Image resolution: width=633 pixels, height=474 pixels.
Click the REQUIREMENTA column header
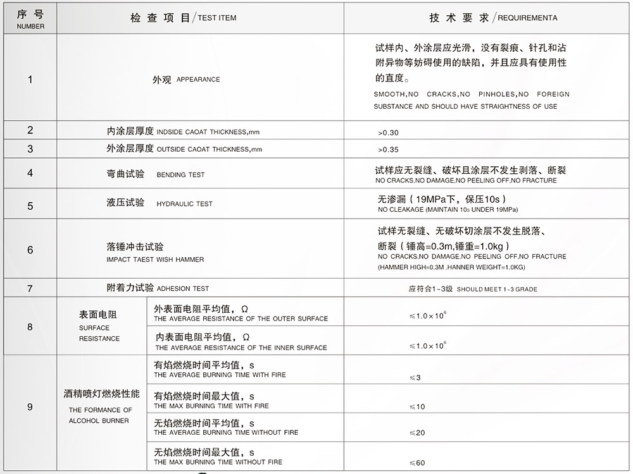click(x=486, y=18)
